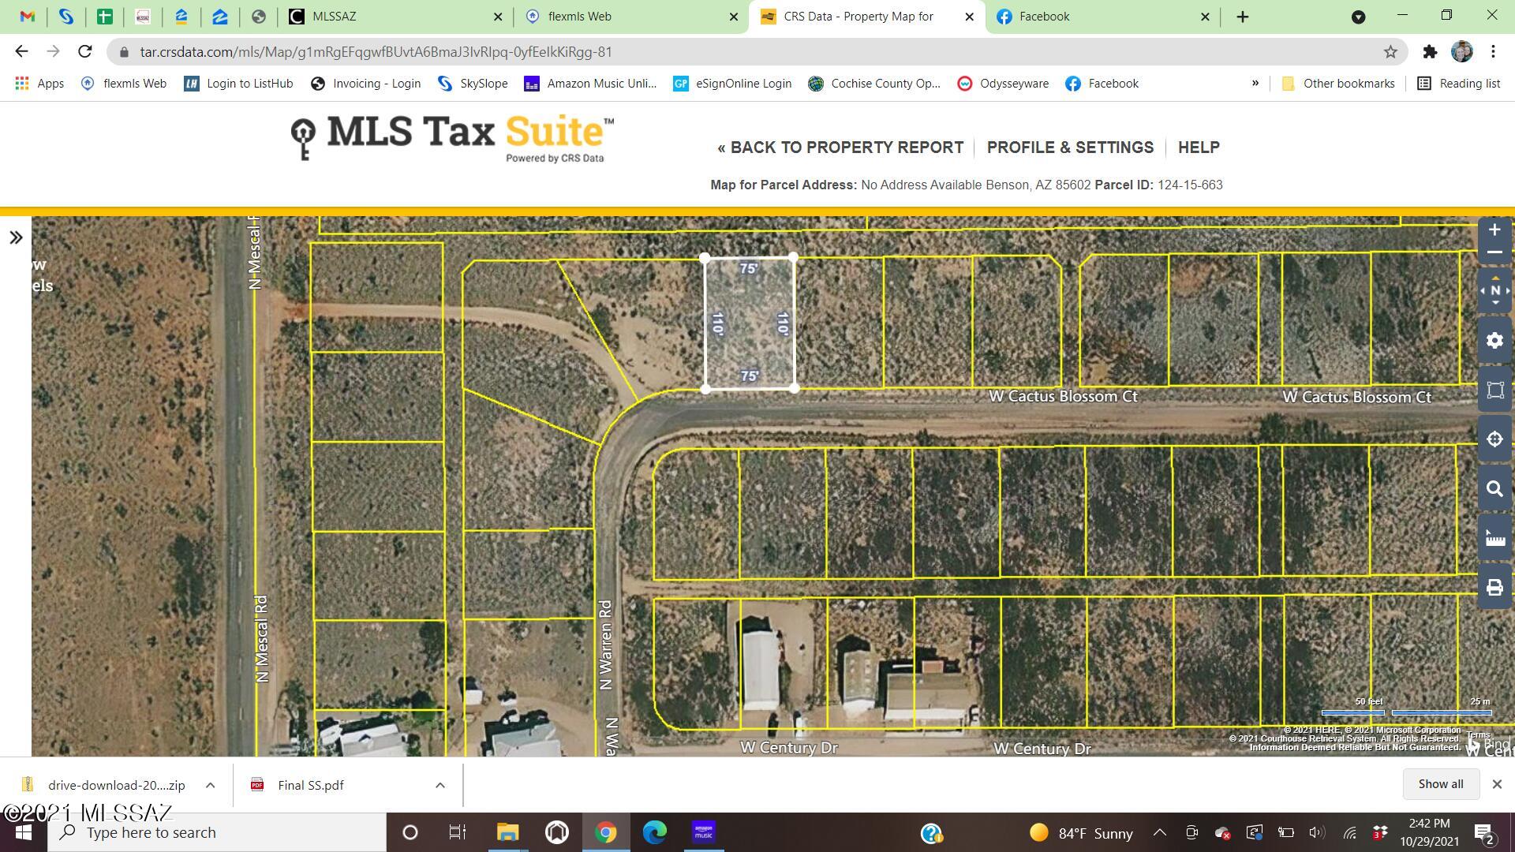Open the Windows Start menu

tap(24, 833)
